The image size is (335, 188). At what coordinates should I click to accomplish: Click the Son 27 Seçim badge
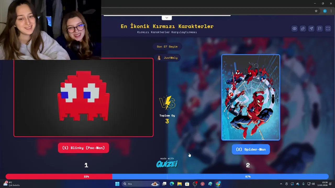(167, 46)
